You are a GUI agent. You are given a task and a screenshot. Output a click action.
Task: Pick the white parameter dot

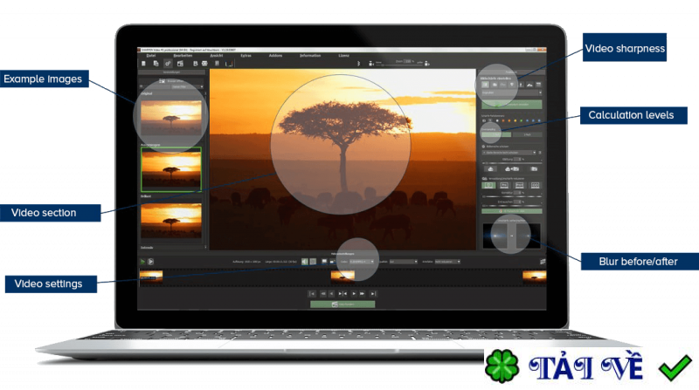[x=497, y=120]
